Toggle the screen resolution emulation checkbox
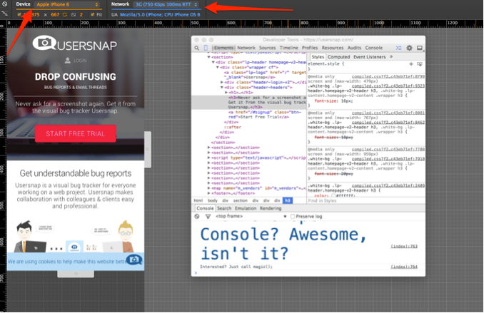 [19, 14]
